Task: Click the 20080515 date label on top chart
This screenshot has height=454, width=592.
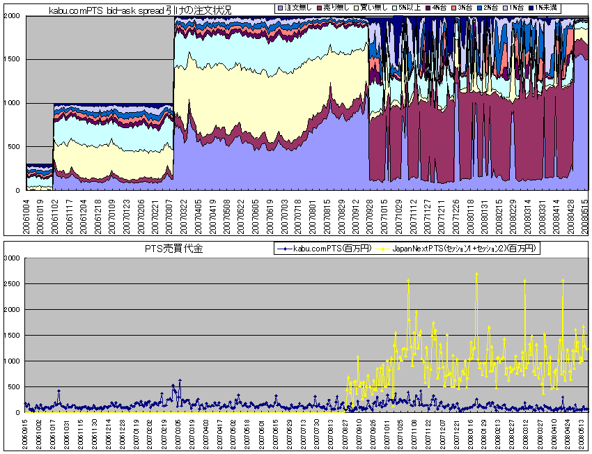Action: point(584,213)
